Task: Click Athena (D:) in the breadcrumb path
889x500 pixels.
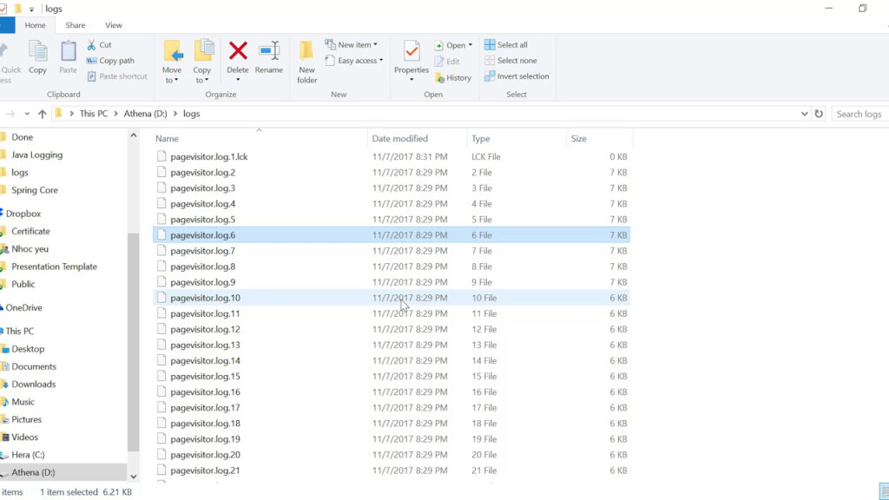Action: (145, 114)
